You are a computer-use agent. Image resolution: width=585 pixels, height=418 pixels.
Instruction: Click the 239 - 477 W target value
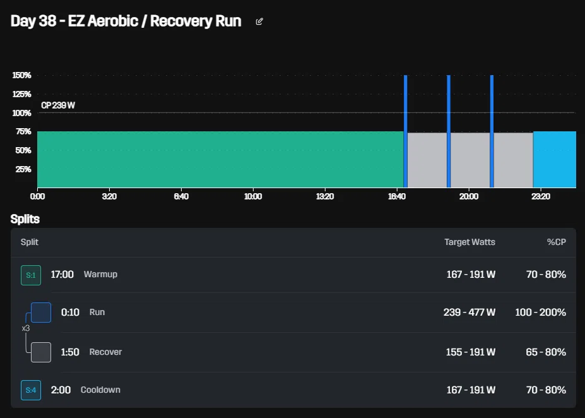(470, 312)
